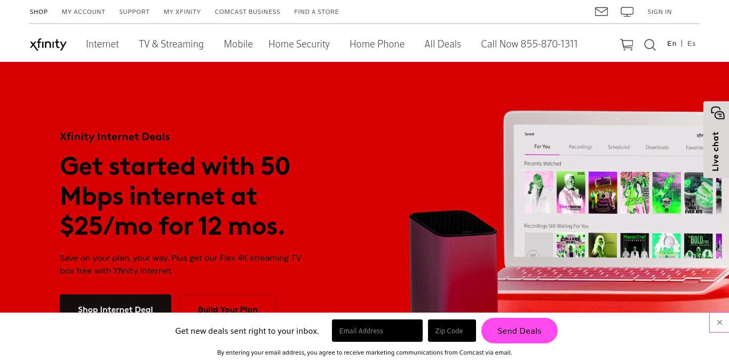The width and height of the screenshot is (729, 361).
Task: Expand the Mobile menu
Action: (238, 44)
